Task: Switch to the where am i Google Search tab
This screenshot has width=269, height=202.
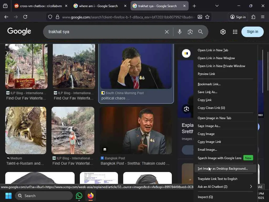Action: [x=100, y=6]
